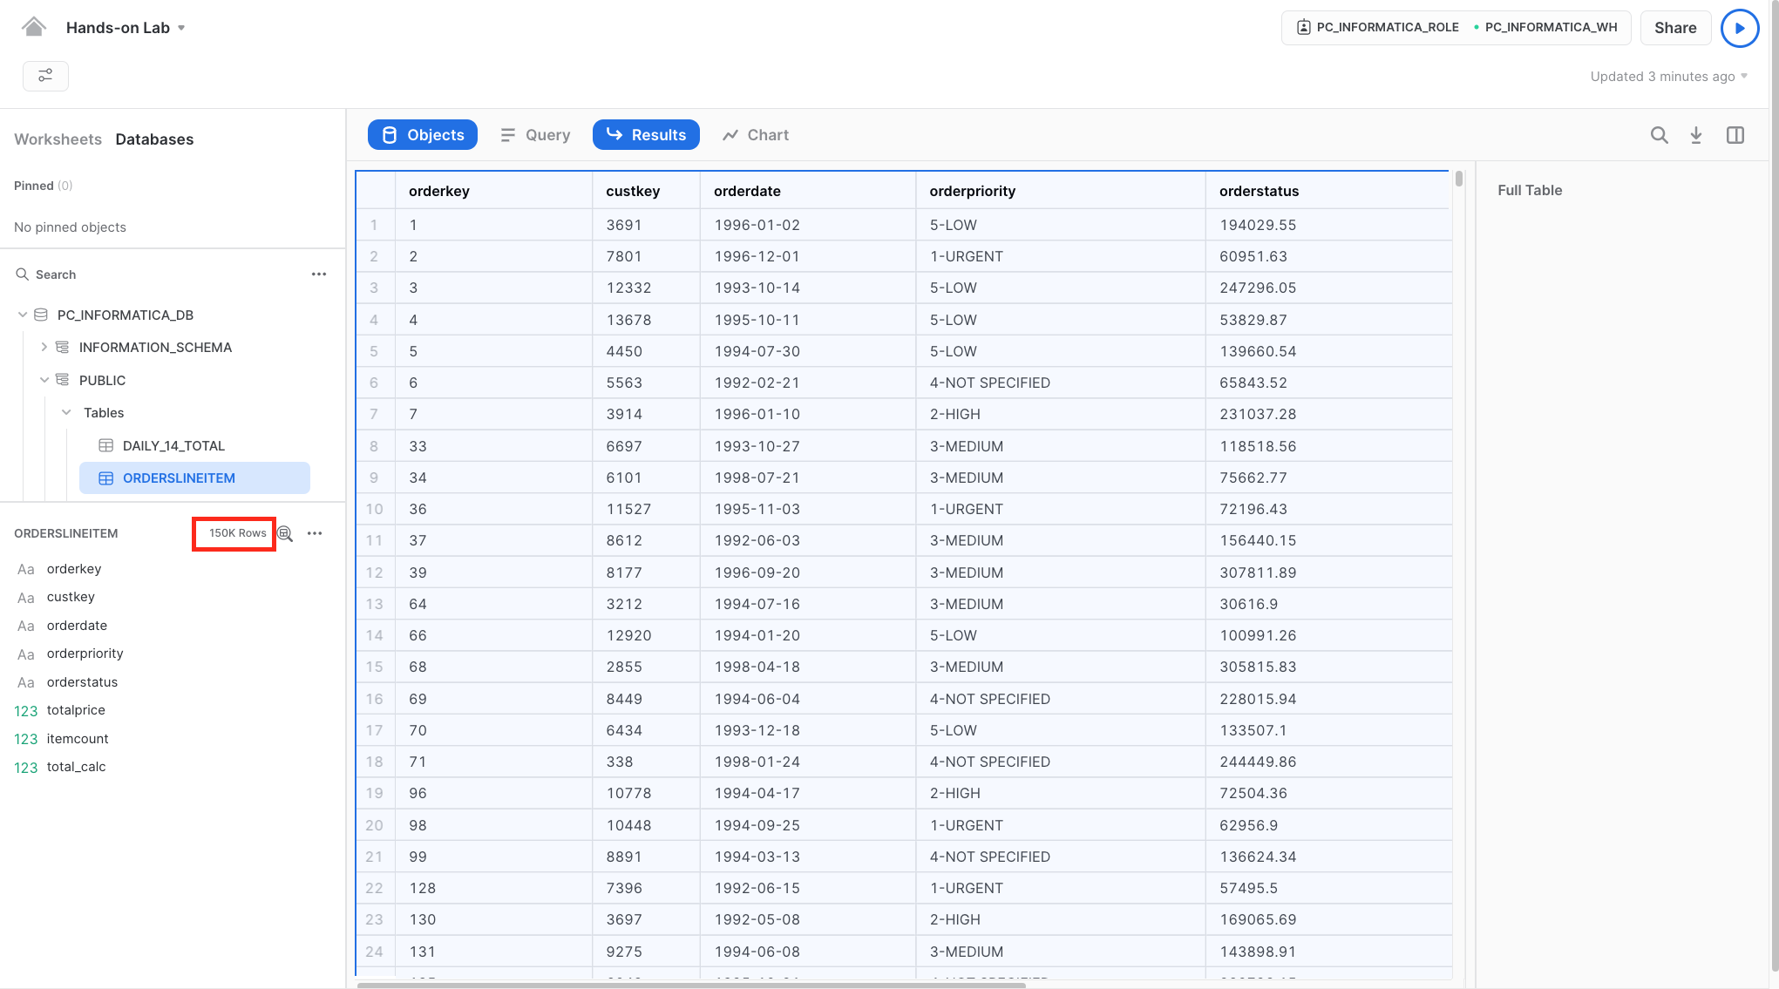Expand the INFORMATION_SCHEMA node

tap(44, 347)
